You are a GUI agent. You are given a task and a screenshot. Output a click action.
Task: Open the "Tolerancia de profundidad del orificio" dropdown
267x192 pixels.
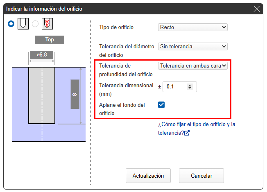192,66
